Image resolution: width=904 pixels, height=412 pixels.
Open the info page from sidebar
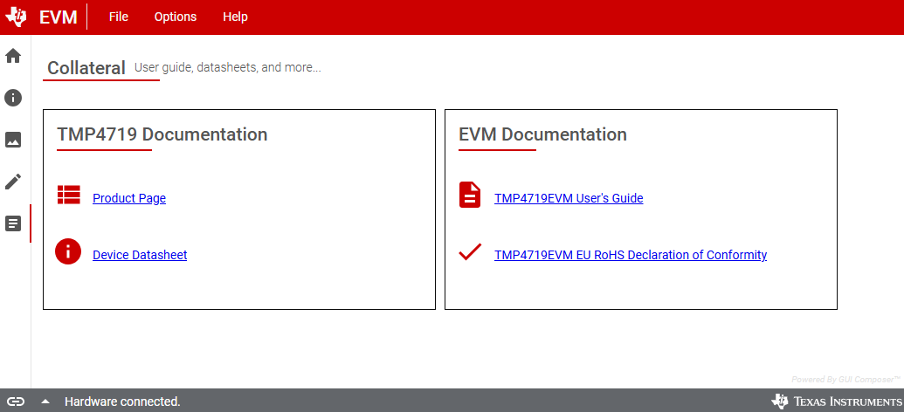coord(13,98)
